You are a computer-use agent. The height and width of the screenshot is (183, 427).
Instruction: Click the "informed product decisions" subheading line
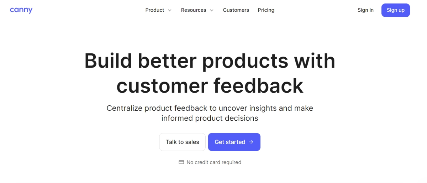click(210, 118)
